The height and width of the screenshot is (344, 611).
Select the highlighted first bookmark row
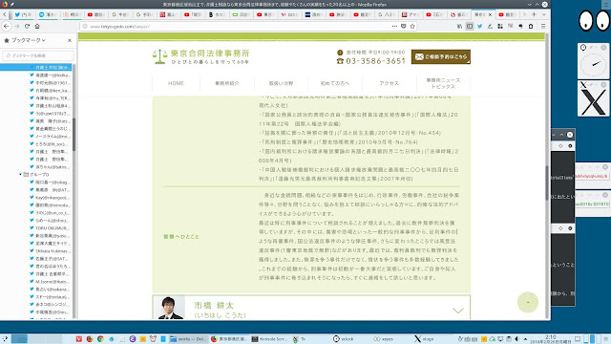tap(36, 68)
